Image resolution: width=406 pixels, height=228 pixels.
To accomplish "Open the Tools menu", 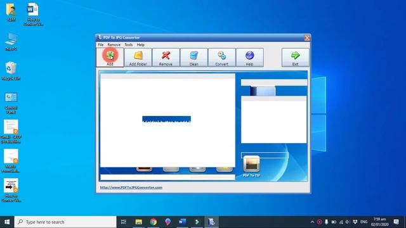I will click(128, 45).
